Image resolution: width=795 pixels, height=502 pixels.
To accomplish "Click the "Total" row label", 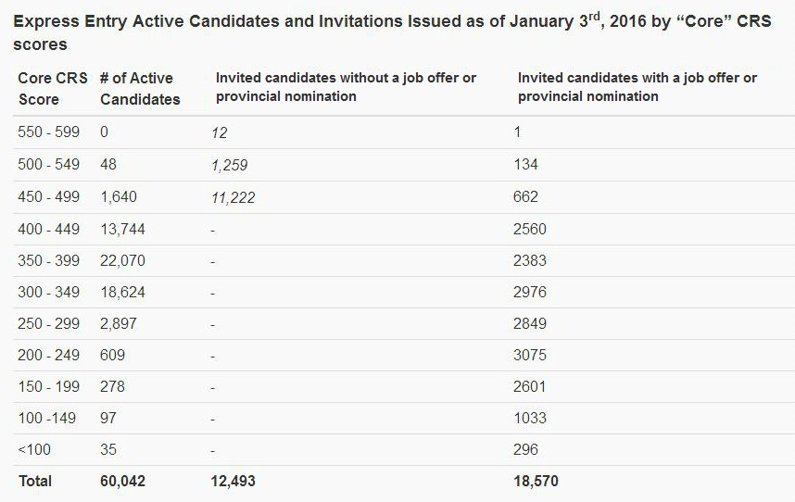I will tap(35, 482).
